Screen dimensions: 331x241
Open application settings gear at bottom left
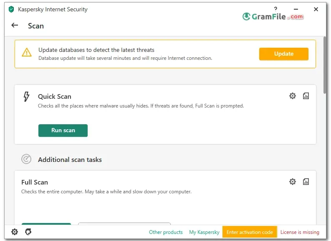(x=15, y=232)
